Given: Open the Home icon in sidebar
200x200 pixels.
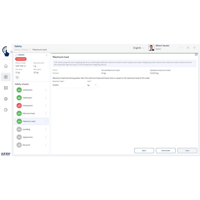Looking at the screenshot, I should pos(6,66).
